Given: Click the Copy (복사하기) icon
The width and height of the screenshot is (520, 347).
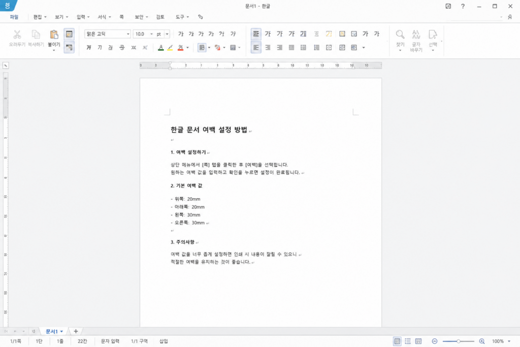Looking at the screenshot, I should [x=36, y=35].
